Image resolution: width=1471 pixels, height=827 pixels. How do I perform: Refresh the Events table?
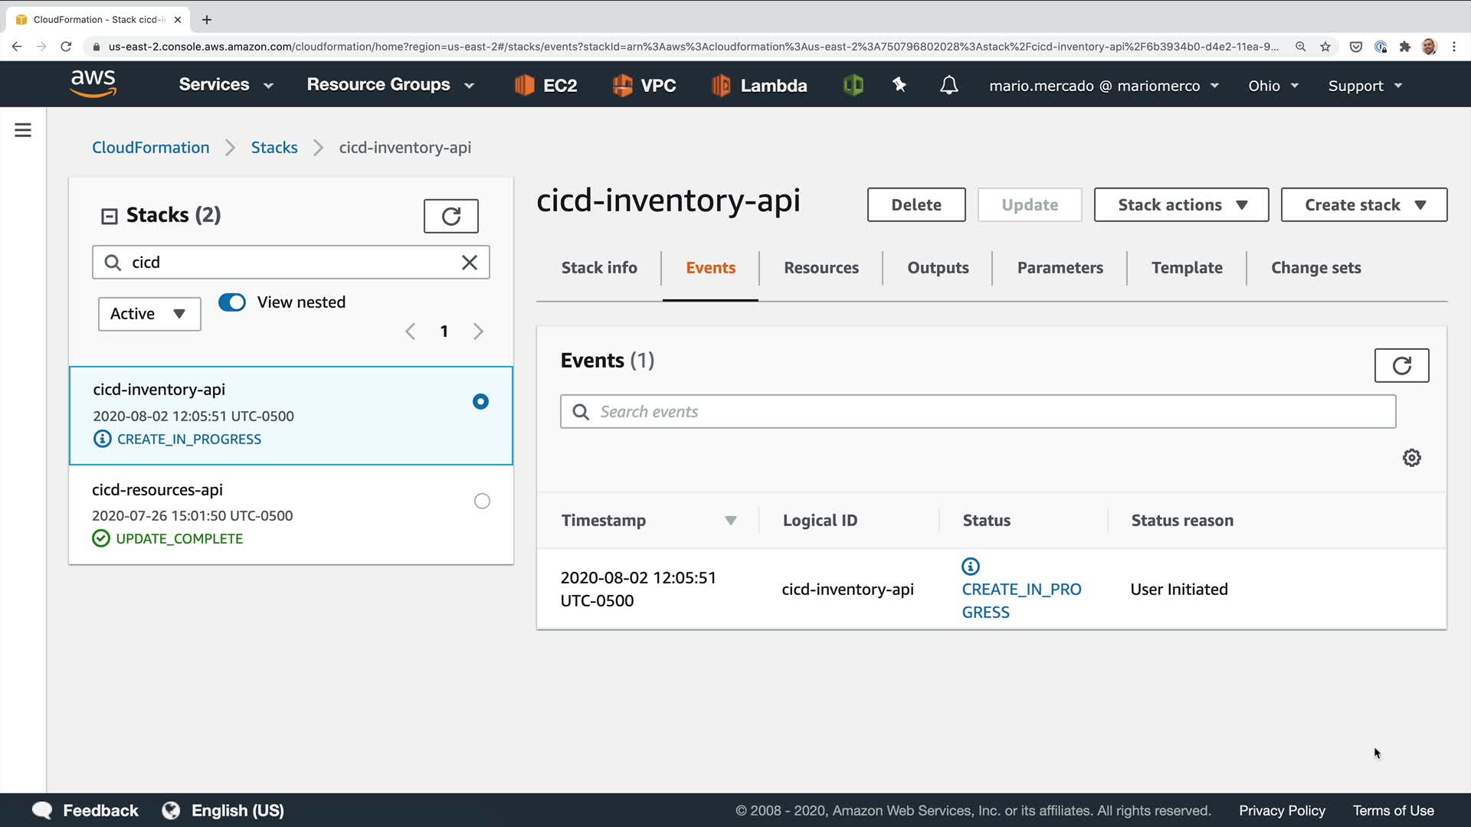coord(1401,365)
